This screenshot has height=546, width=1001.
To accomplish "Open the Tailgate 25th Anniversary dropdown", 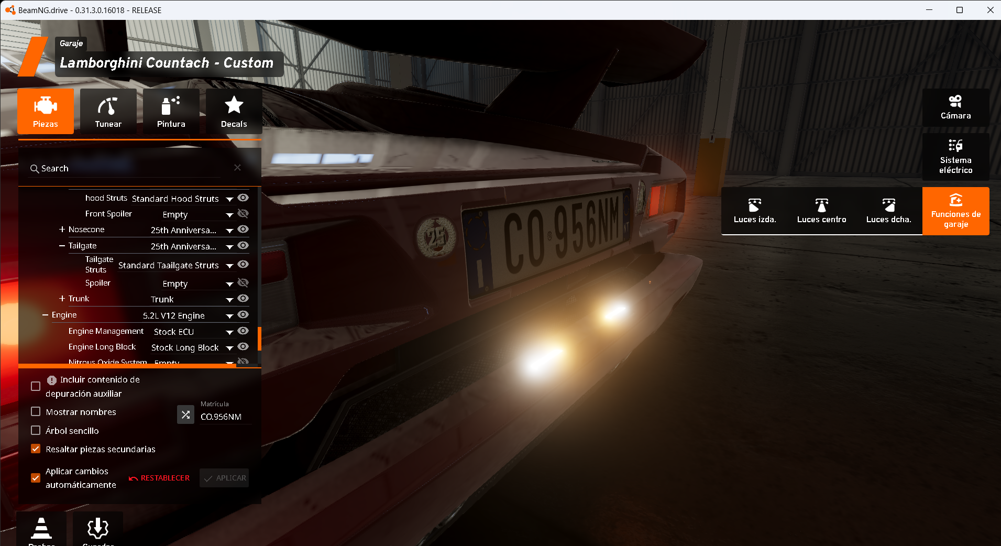I will click(x=192, y=247).
